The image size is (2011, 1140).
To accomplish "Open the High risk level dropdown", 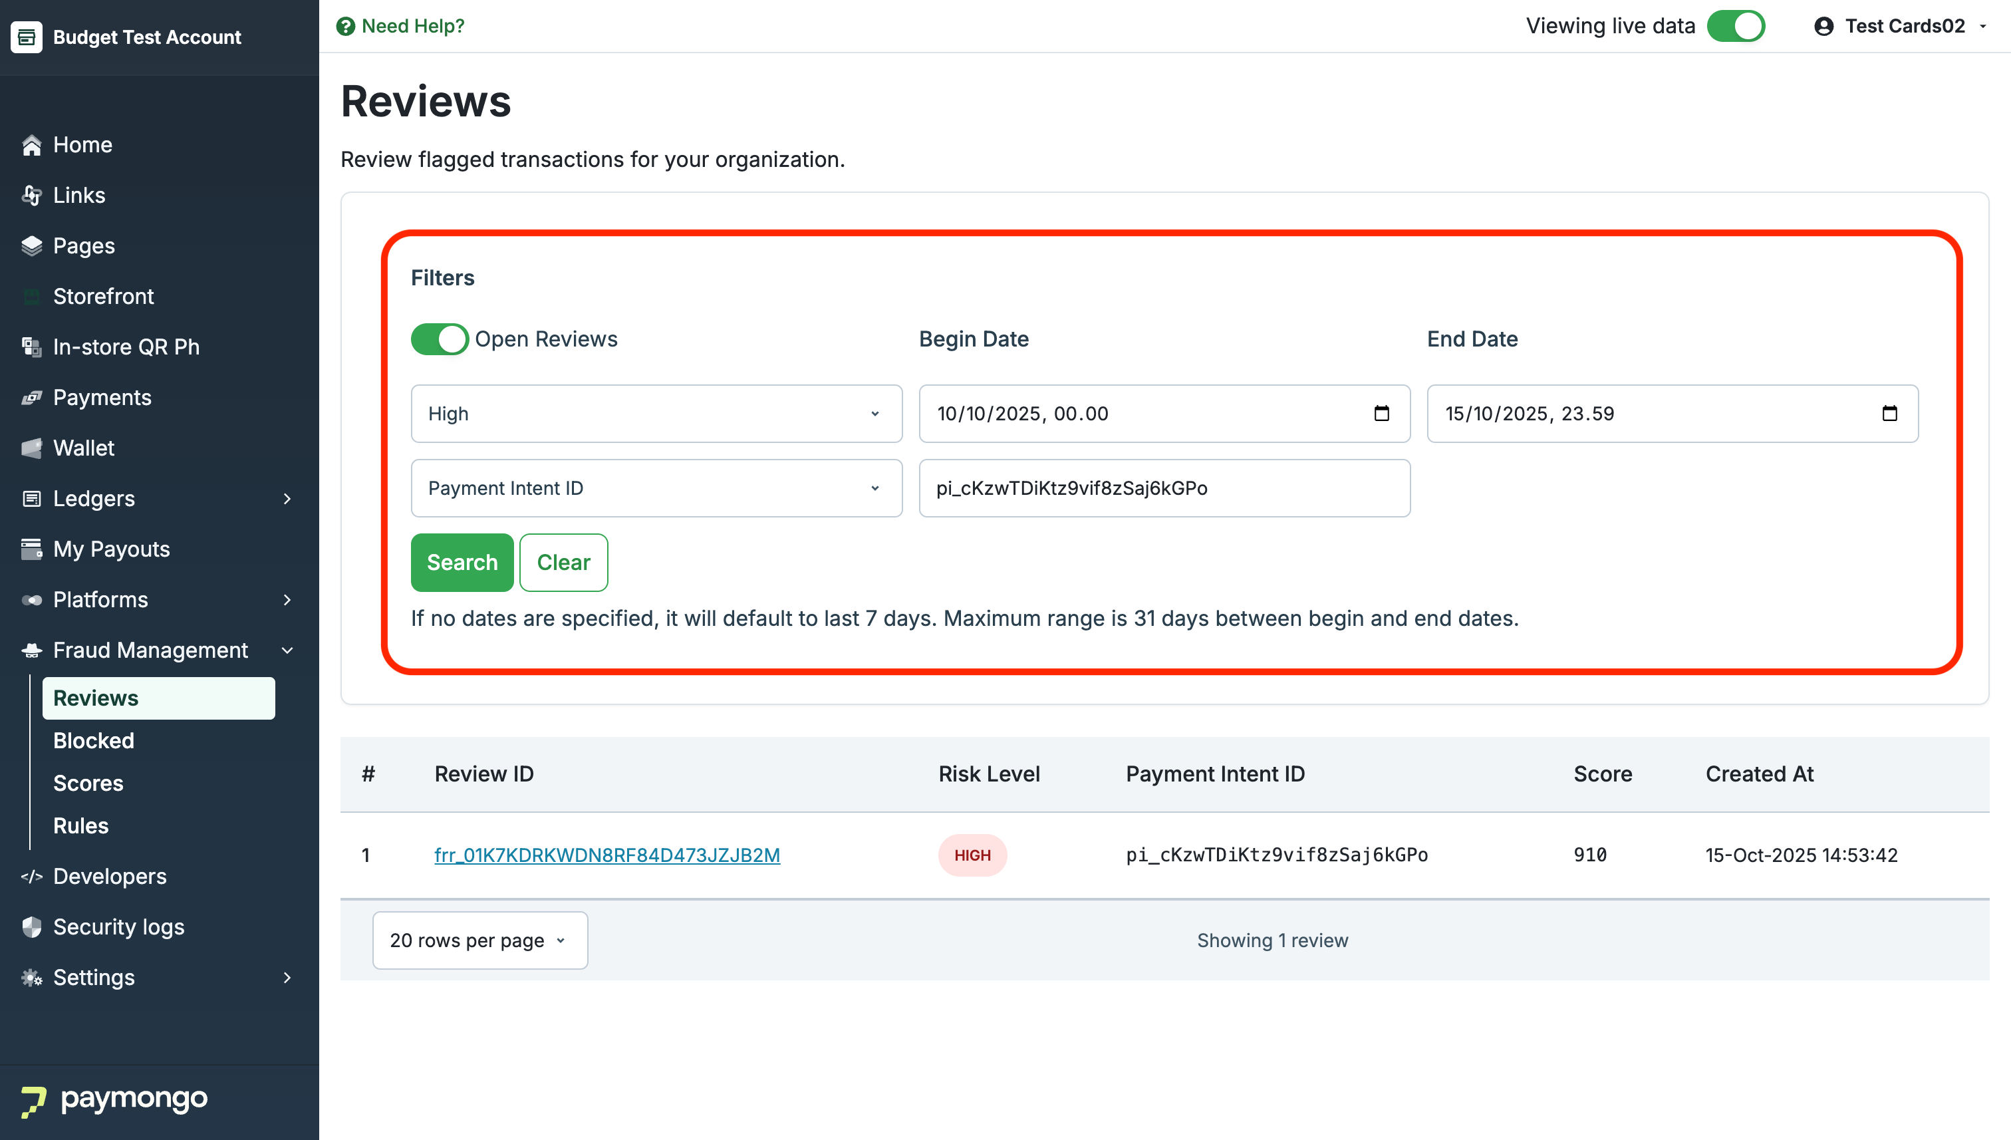I will [x=656, y=414].
